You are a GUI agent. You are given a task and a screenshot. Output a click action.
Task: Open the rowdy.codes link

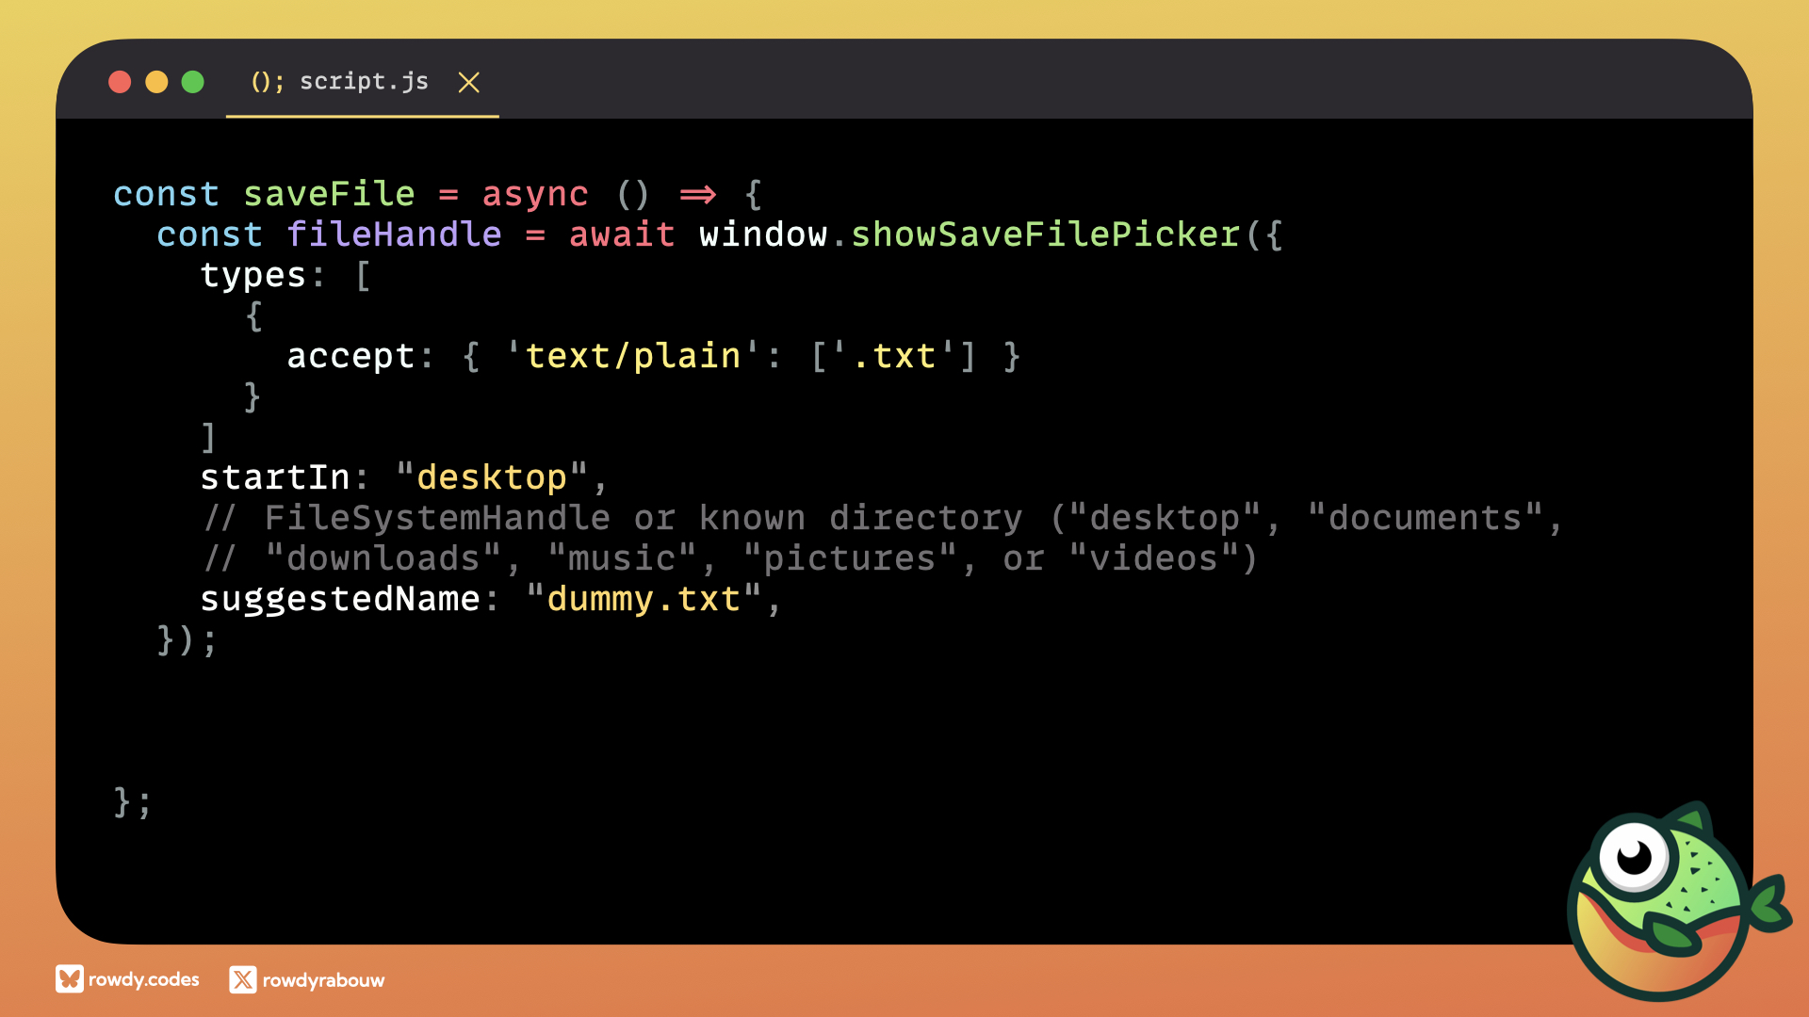pyautogui.click(x=143, y=979)
